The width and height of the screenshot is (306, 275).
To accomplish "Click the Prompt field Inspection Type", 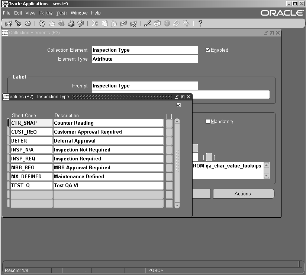I will [145, 86].
